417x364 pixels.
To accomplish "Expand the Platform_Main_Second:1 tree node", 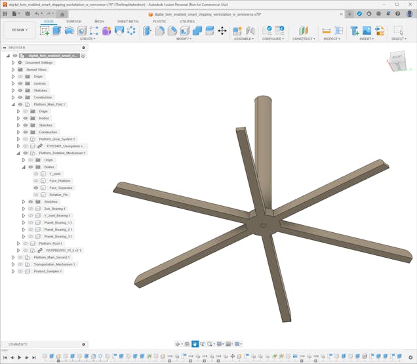I will click(x=12, y=257).
